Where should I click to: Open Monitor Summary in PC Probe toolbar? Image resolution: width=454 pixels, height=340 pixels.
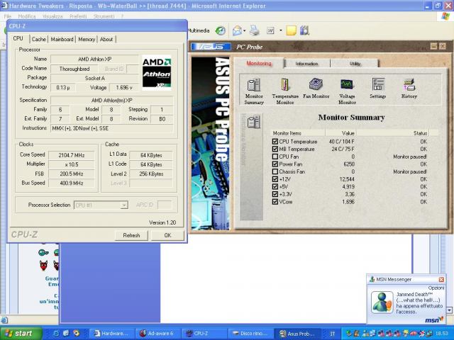coord(254,91)
